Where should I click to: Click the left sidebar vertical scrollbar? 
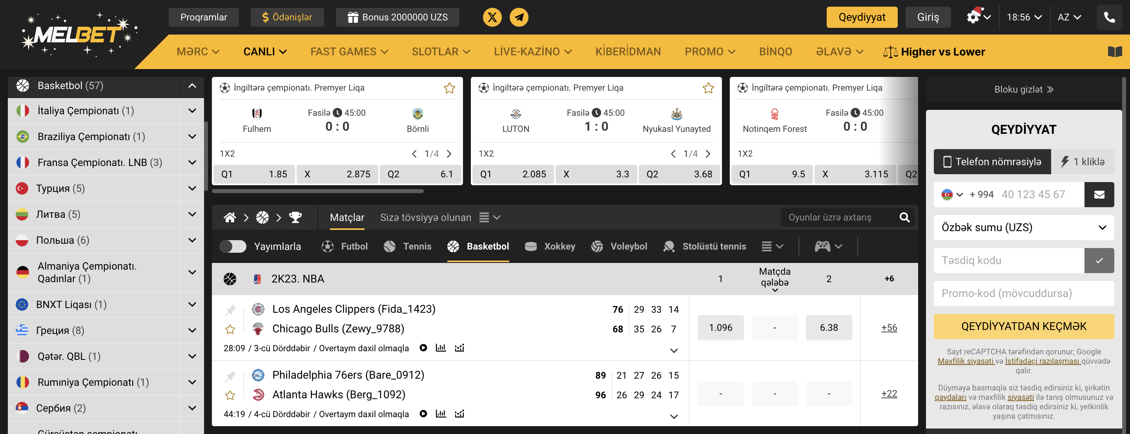click(x=206, y=156)
